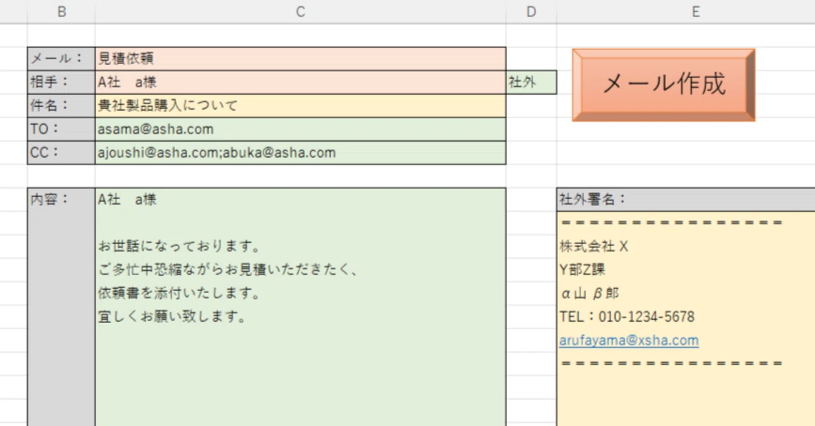Click the 社外 cell
This screenshot has width=815, height=426.
[532, 82]
